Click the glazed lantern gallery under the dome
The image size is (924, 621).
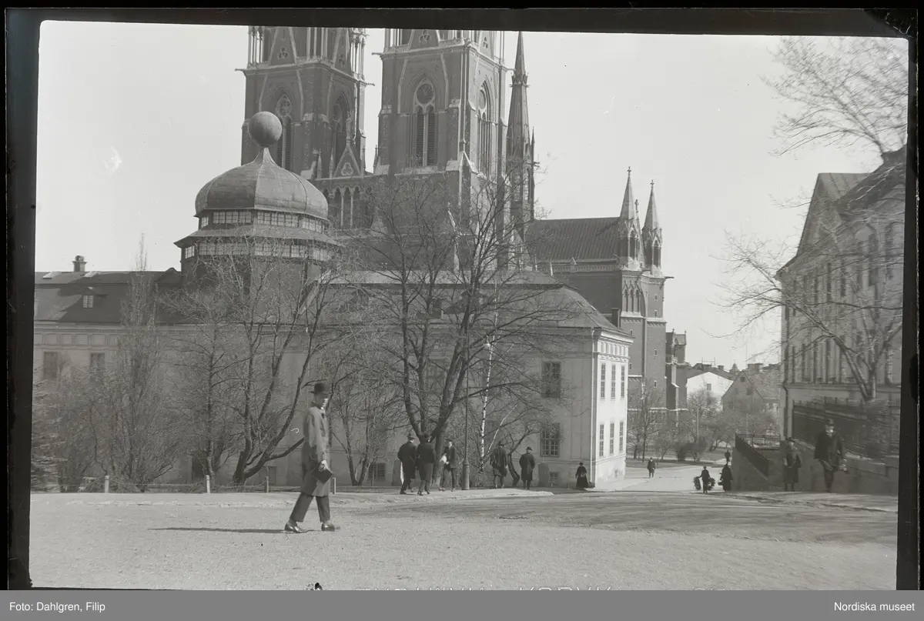click(258, 219)
